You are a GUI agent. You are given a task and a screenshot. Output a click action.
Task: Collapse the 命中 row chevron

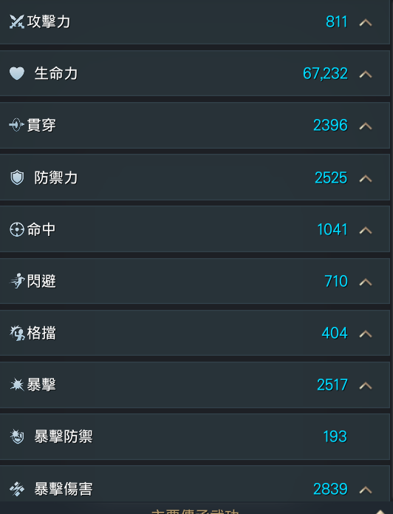click(x=366, y=230)
